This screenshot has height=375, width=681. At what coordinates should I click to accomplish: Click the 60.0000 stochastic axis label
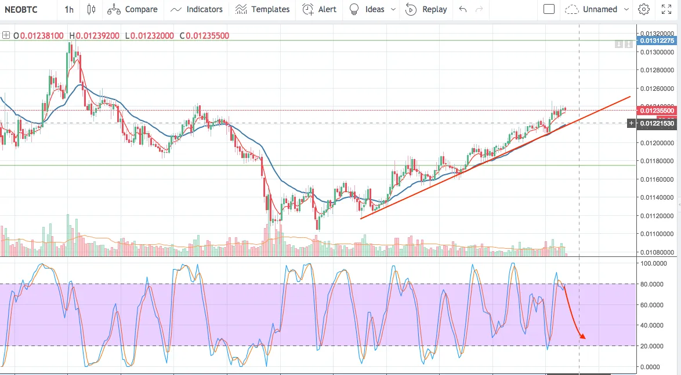(651, 305)
